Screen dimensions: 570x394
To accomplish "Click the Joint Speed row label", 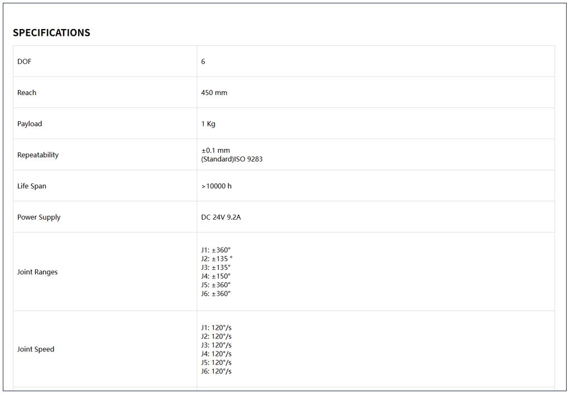I will click(36, 349).
